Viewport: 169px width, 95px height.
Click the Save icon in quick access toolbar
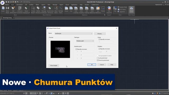click(11, 2)
